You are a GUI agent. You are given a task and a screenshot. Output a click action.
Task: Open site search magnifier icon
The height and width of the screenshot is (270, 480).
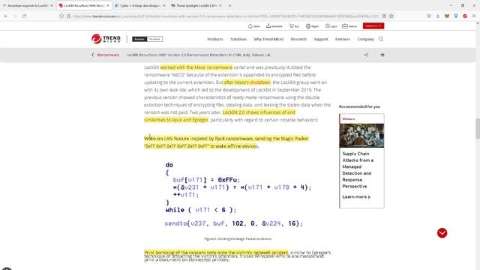[381, 39]
